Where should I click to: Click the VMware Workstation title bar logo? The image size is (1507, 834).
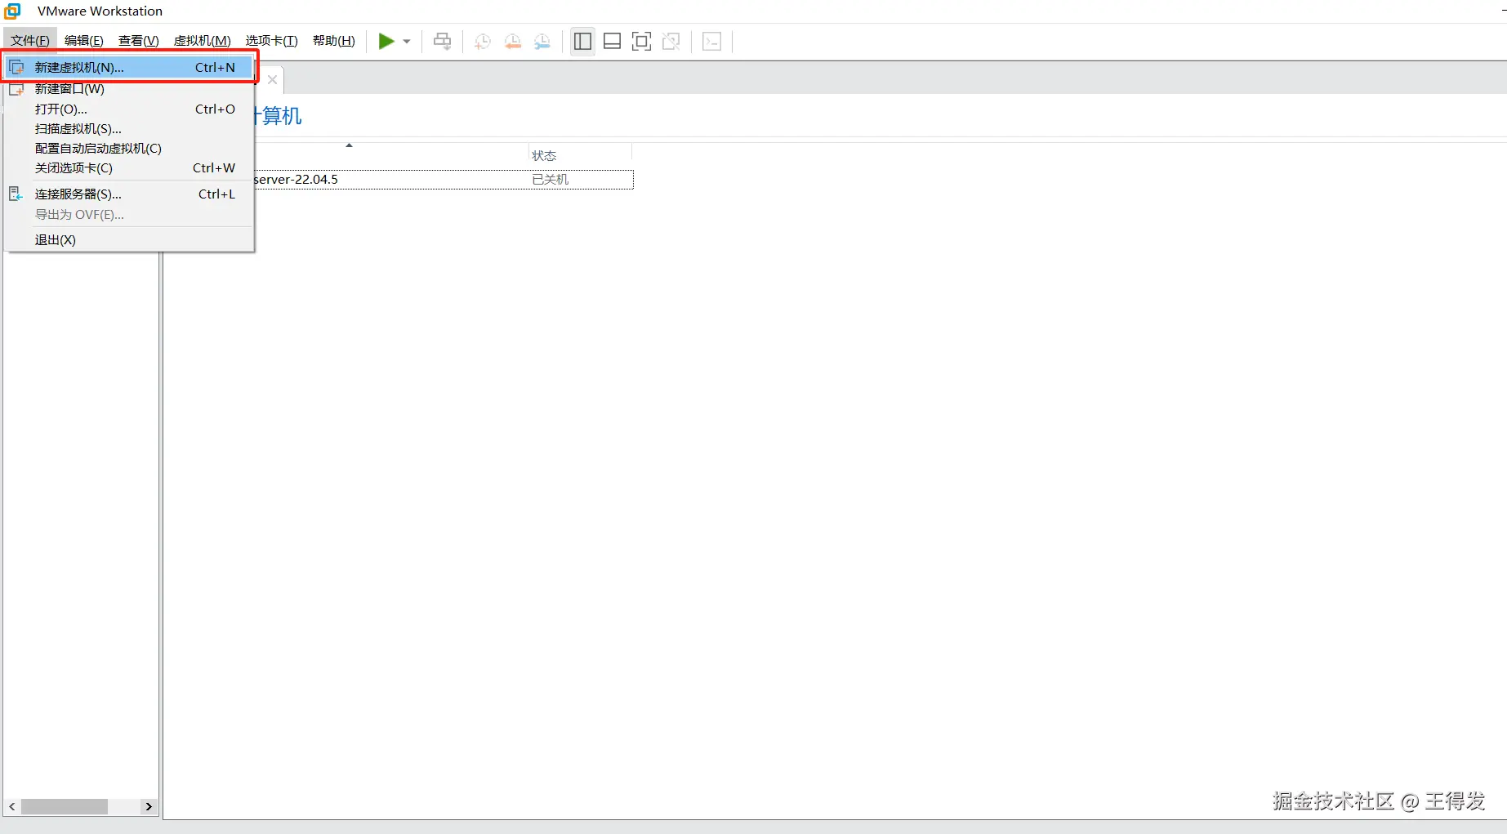pos(12,11)
